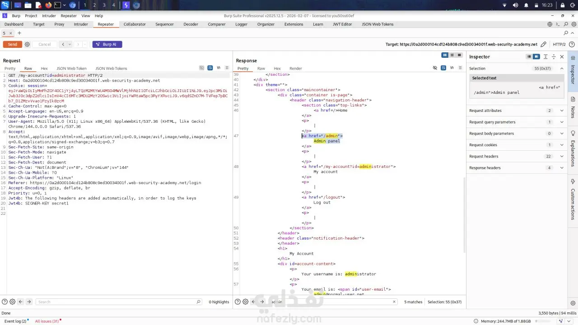The height and width of the screenshot is (325, 578).
Task: Switch to the Intruder tab
Action: [x=81, y=24]
